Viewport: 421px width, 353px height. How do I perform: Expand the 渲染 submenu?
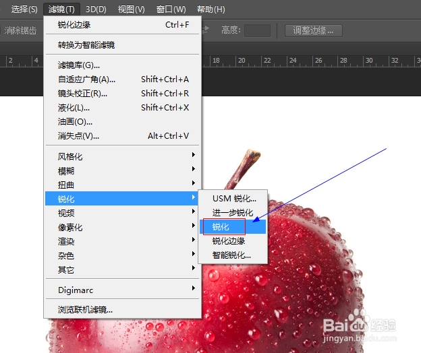(x=122, y=241)
